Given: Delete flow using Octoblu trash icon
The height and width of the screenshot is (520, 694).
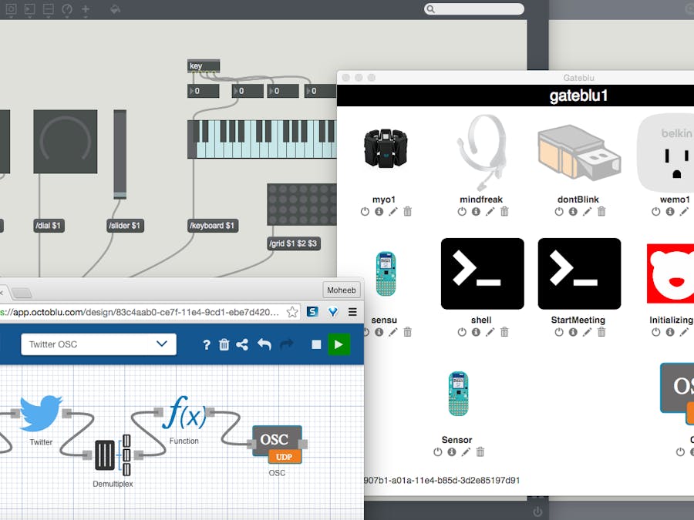Looking at the screenshot, I should [224, 344].
